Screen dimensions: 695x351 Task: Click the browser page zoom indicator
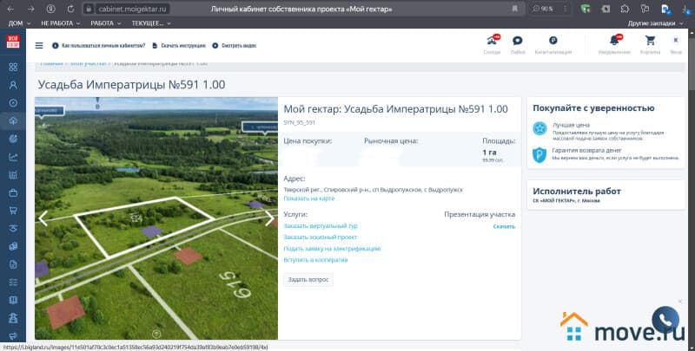tap(544, 9)
